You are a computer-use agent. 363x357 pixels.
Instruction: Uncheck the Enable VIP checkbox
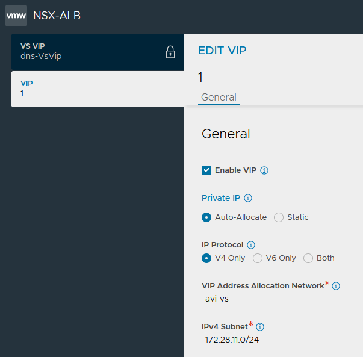pyautogui.click(x=206, y=170)
